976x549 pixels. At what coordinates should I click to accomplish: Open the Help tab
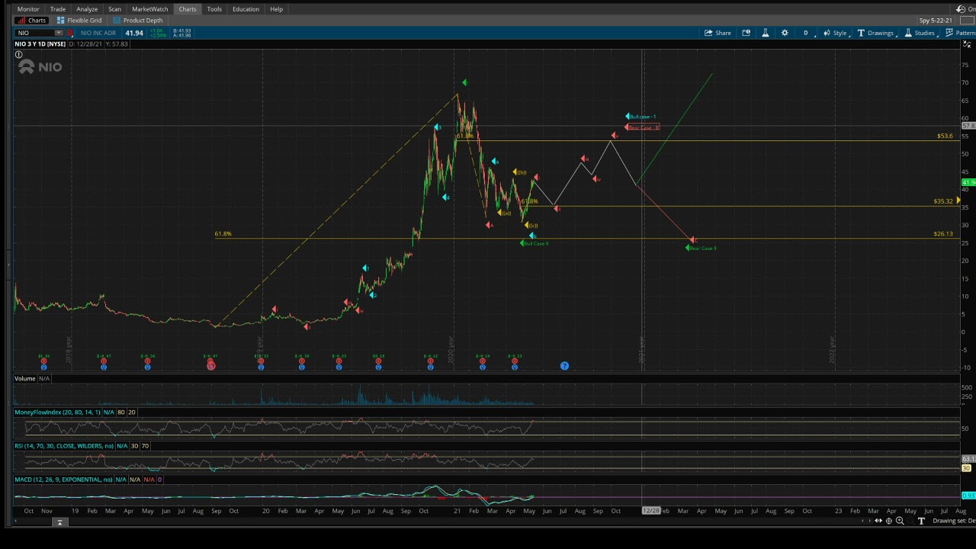click(x=276, y=9)
